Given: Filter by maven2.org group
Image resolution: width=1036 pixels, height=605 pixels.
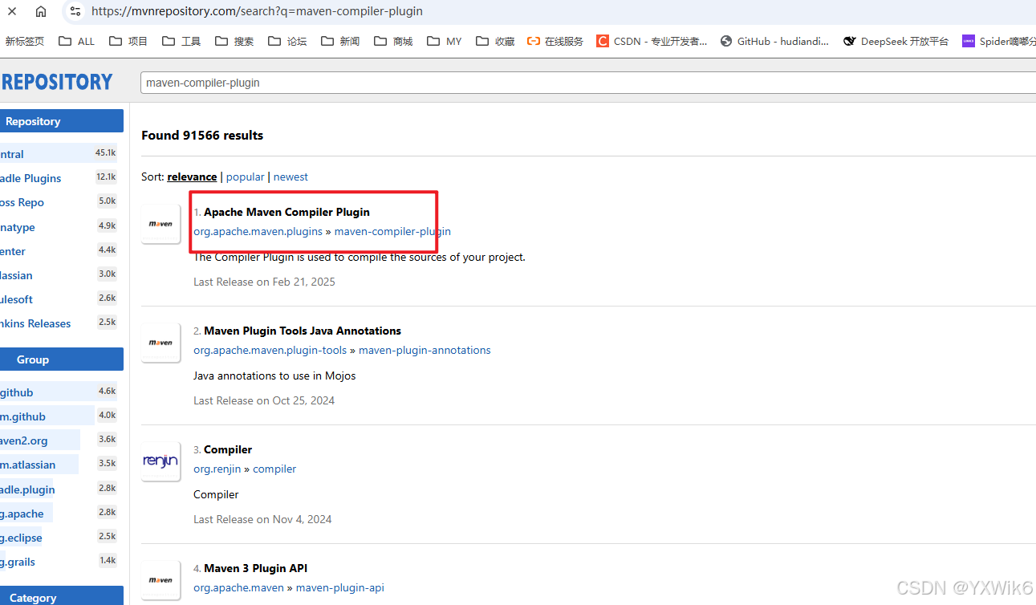Looking at the screenshot, I should point(59,441).
